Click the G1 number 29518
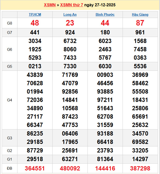 (35, 159)
